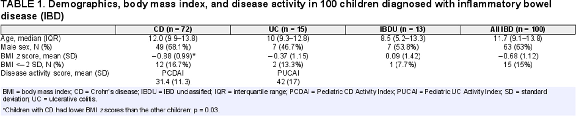Click the abbreviations footnote starting with BMI

click(275, 95)
